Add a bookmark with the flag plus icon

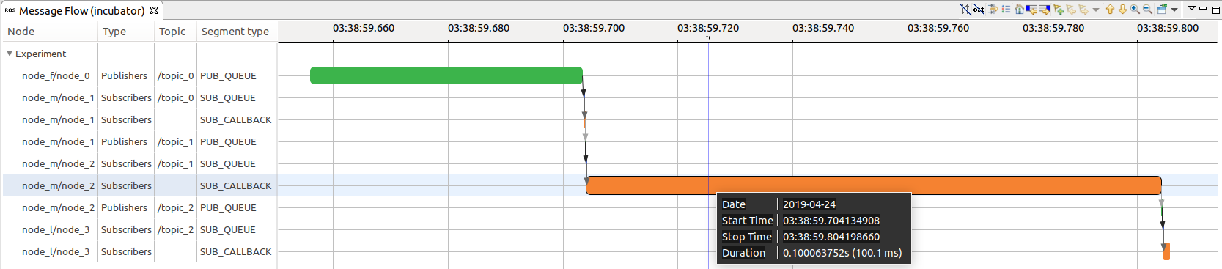pyautogui.click(x=1059, y=10)
